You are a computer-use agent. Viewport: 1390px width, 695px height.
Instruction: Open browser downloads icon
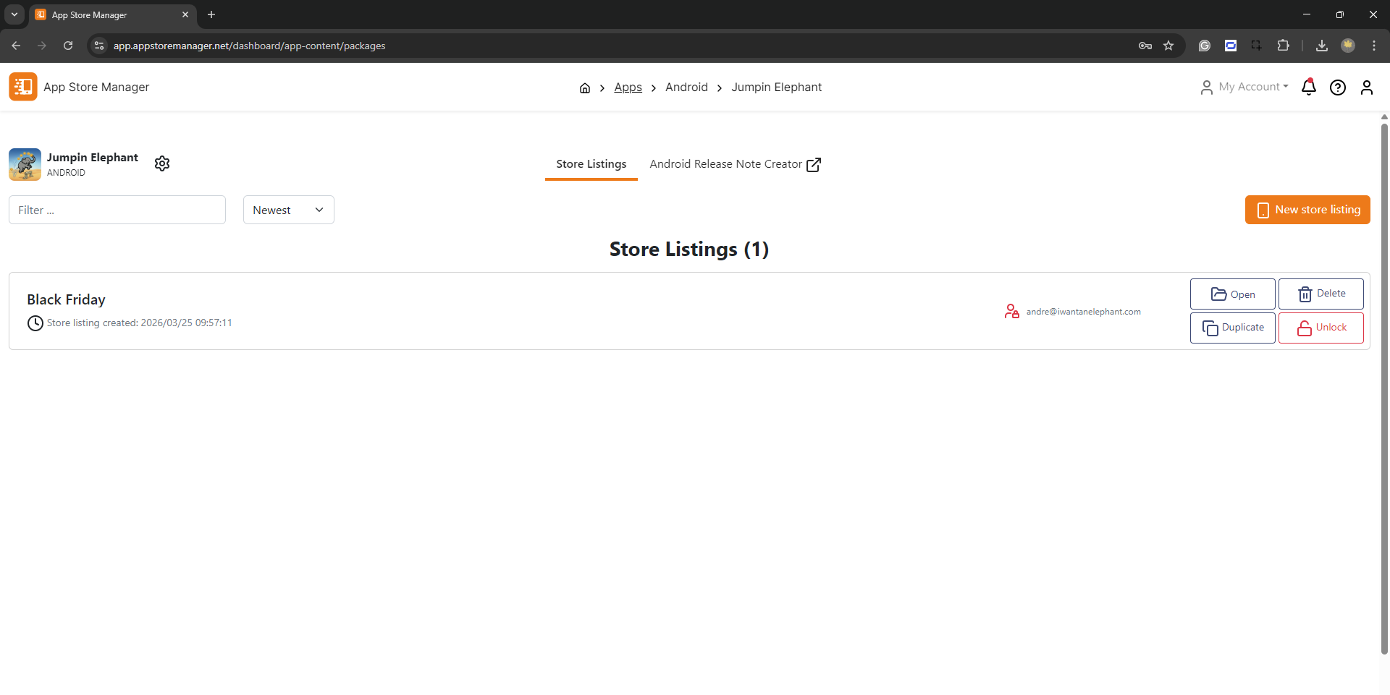tap(1321, 46)
